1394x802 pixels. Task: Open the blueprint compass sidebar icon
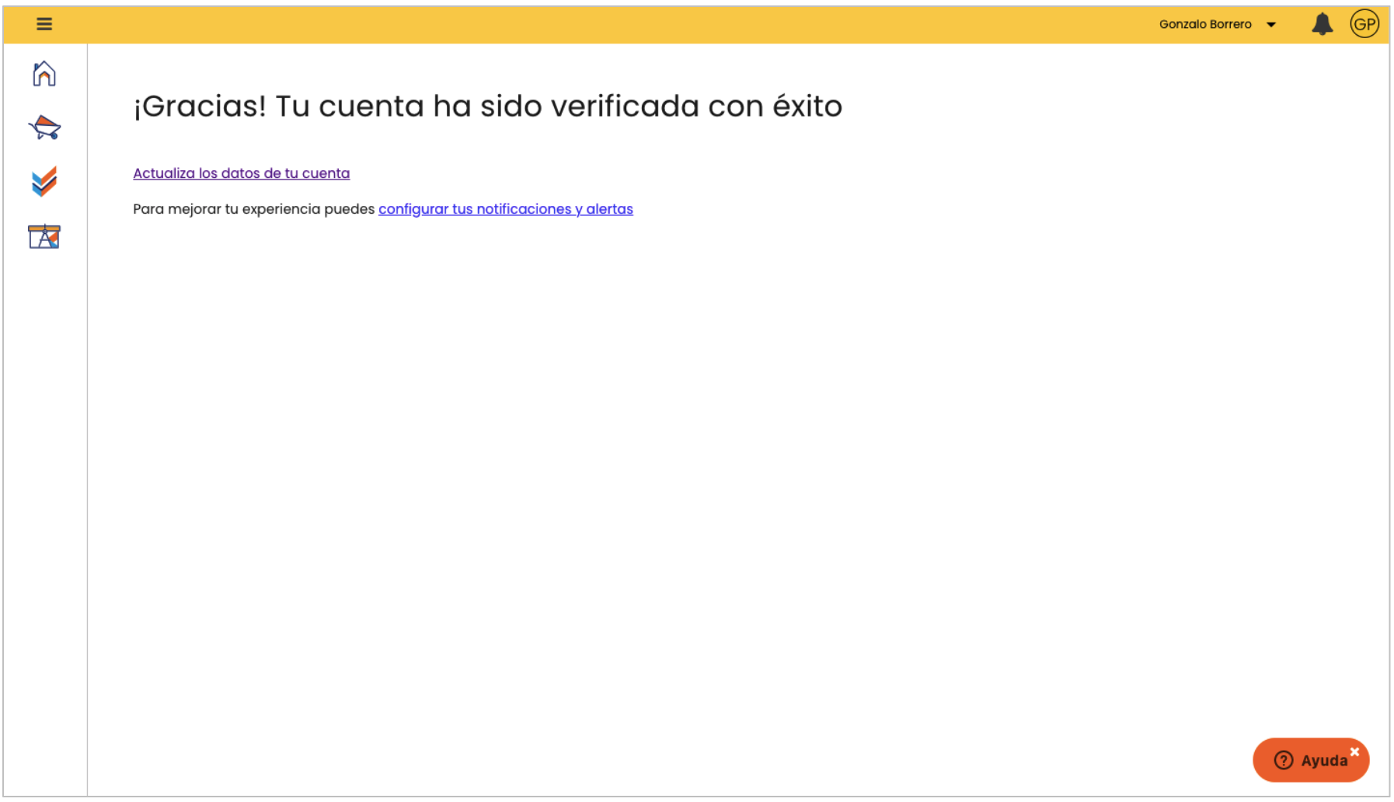(44, 236)
